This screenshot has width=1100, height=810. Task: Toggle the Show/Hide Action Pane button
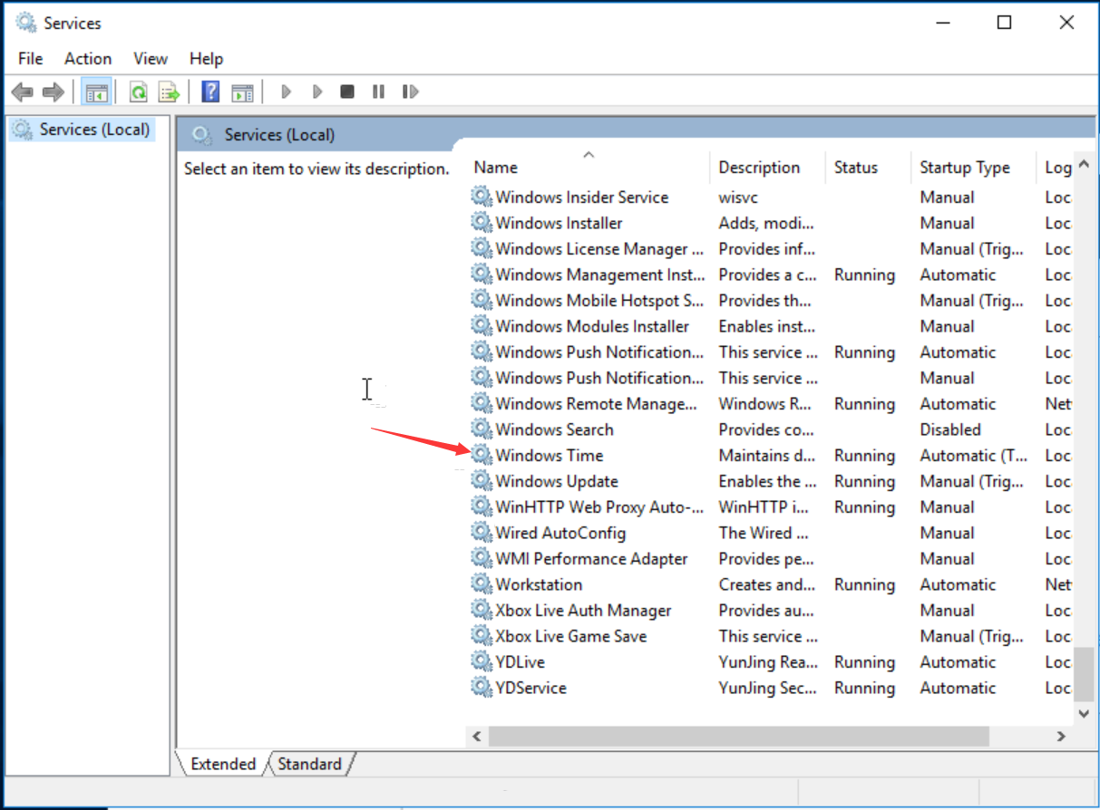coord(242,92)
